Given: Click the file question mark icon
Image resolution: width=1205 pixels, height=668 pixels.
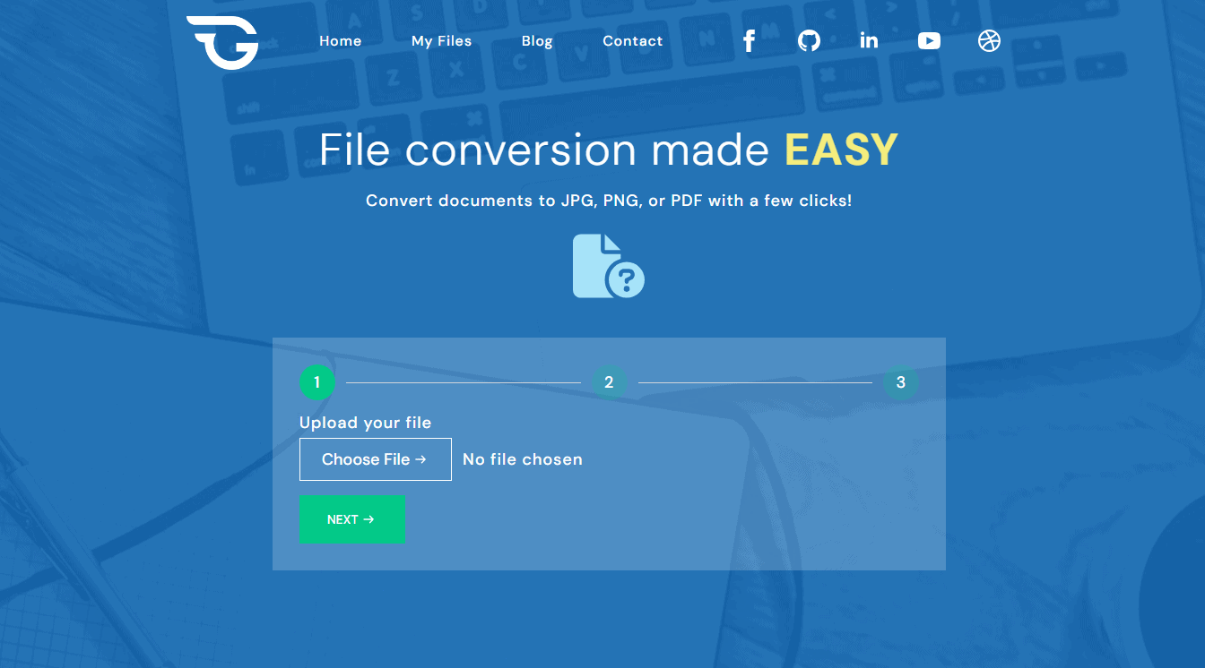Looking at the screenshot, I should pyautogui.click(x=609, y=266).
